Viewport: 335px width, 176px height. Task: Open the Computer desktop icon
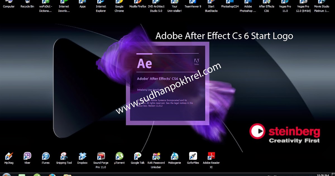pyautogui.click(x=9, y=4)
